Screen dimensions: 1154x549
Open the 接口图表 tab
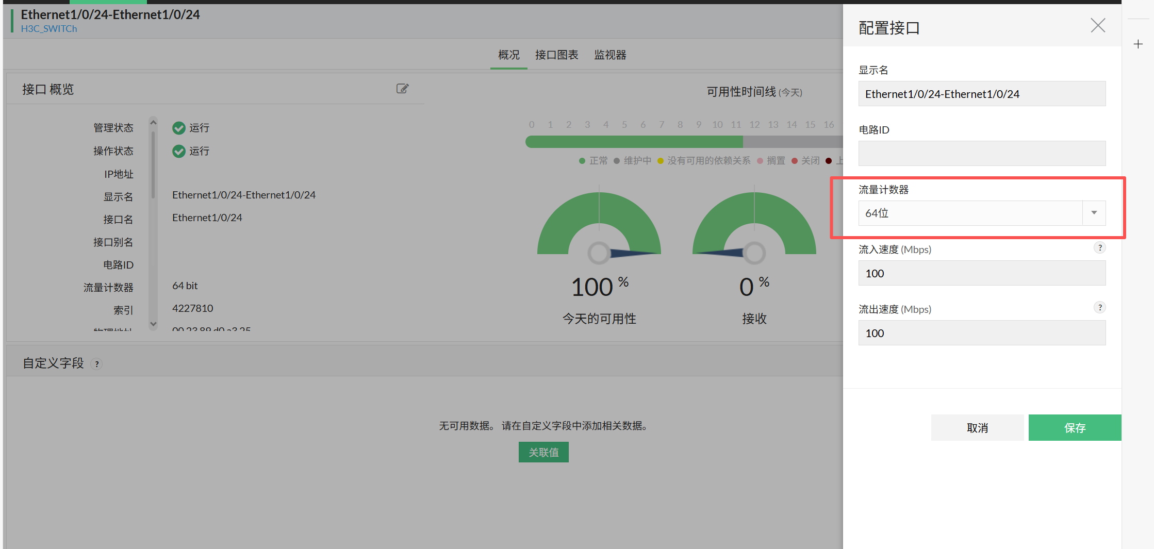tap(556, 55)
